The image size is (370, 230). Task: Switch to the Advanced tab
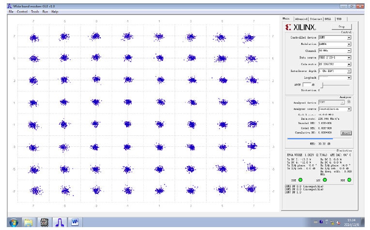301,19
